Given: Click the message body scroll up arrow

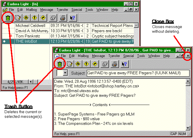Looking at the screenshot, I should pos(188,81).
